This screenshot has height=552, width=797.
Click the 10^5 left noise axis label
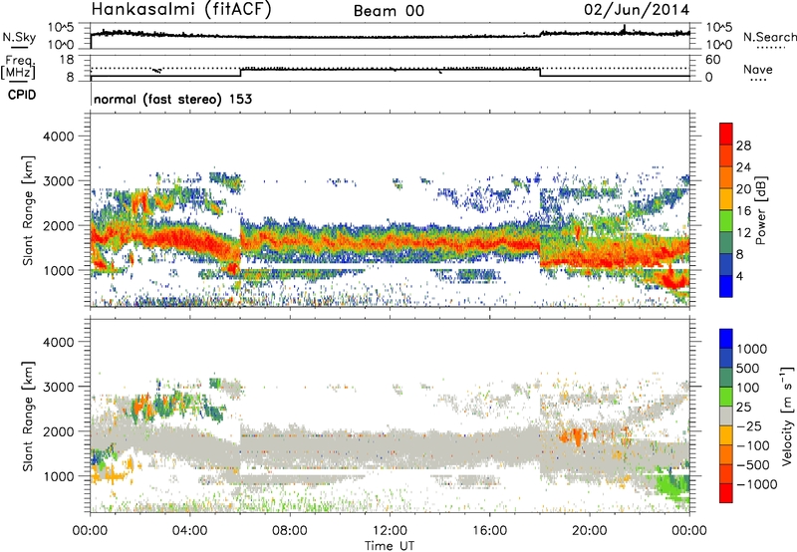click(61, 28)
